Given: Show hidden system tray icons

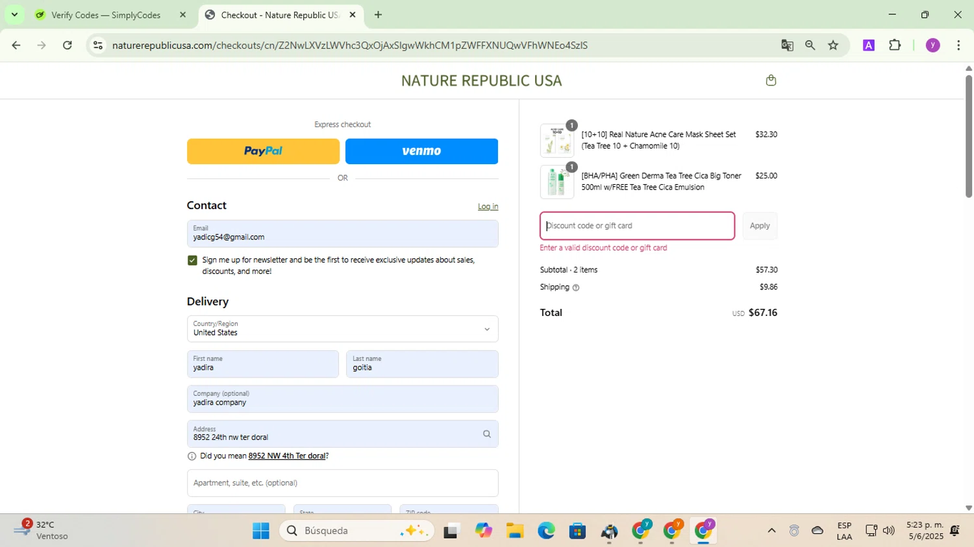Looking at the screenshot, I should [x=771, y=531].
